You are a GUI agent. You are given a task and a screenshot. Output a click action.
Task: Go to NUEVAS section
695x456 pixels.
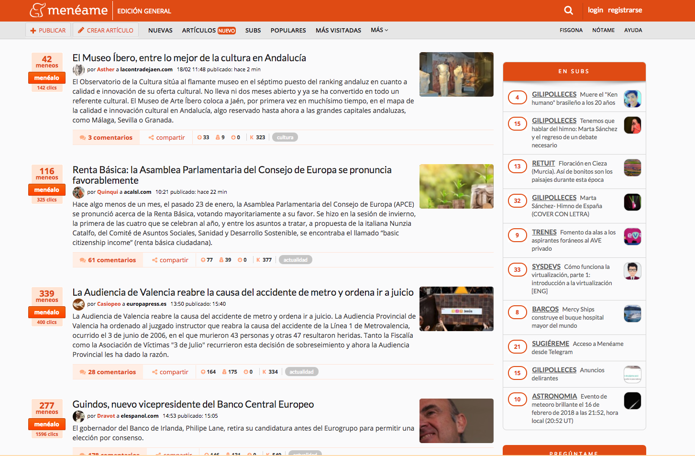pos(160,30)
